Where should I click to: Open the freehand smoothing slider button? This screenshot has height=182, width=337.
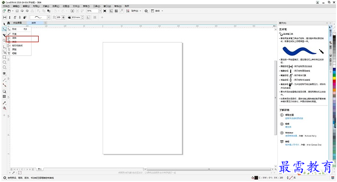pos(64,17)
